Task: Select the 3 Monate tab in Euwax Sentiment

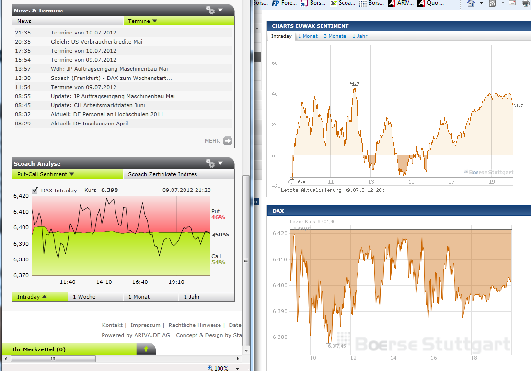Action: pos(335,36)
